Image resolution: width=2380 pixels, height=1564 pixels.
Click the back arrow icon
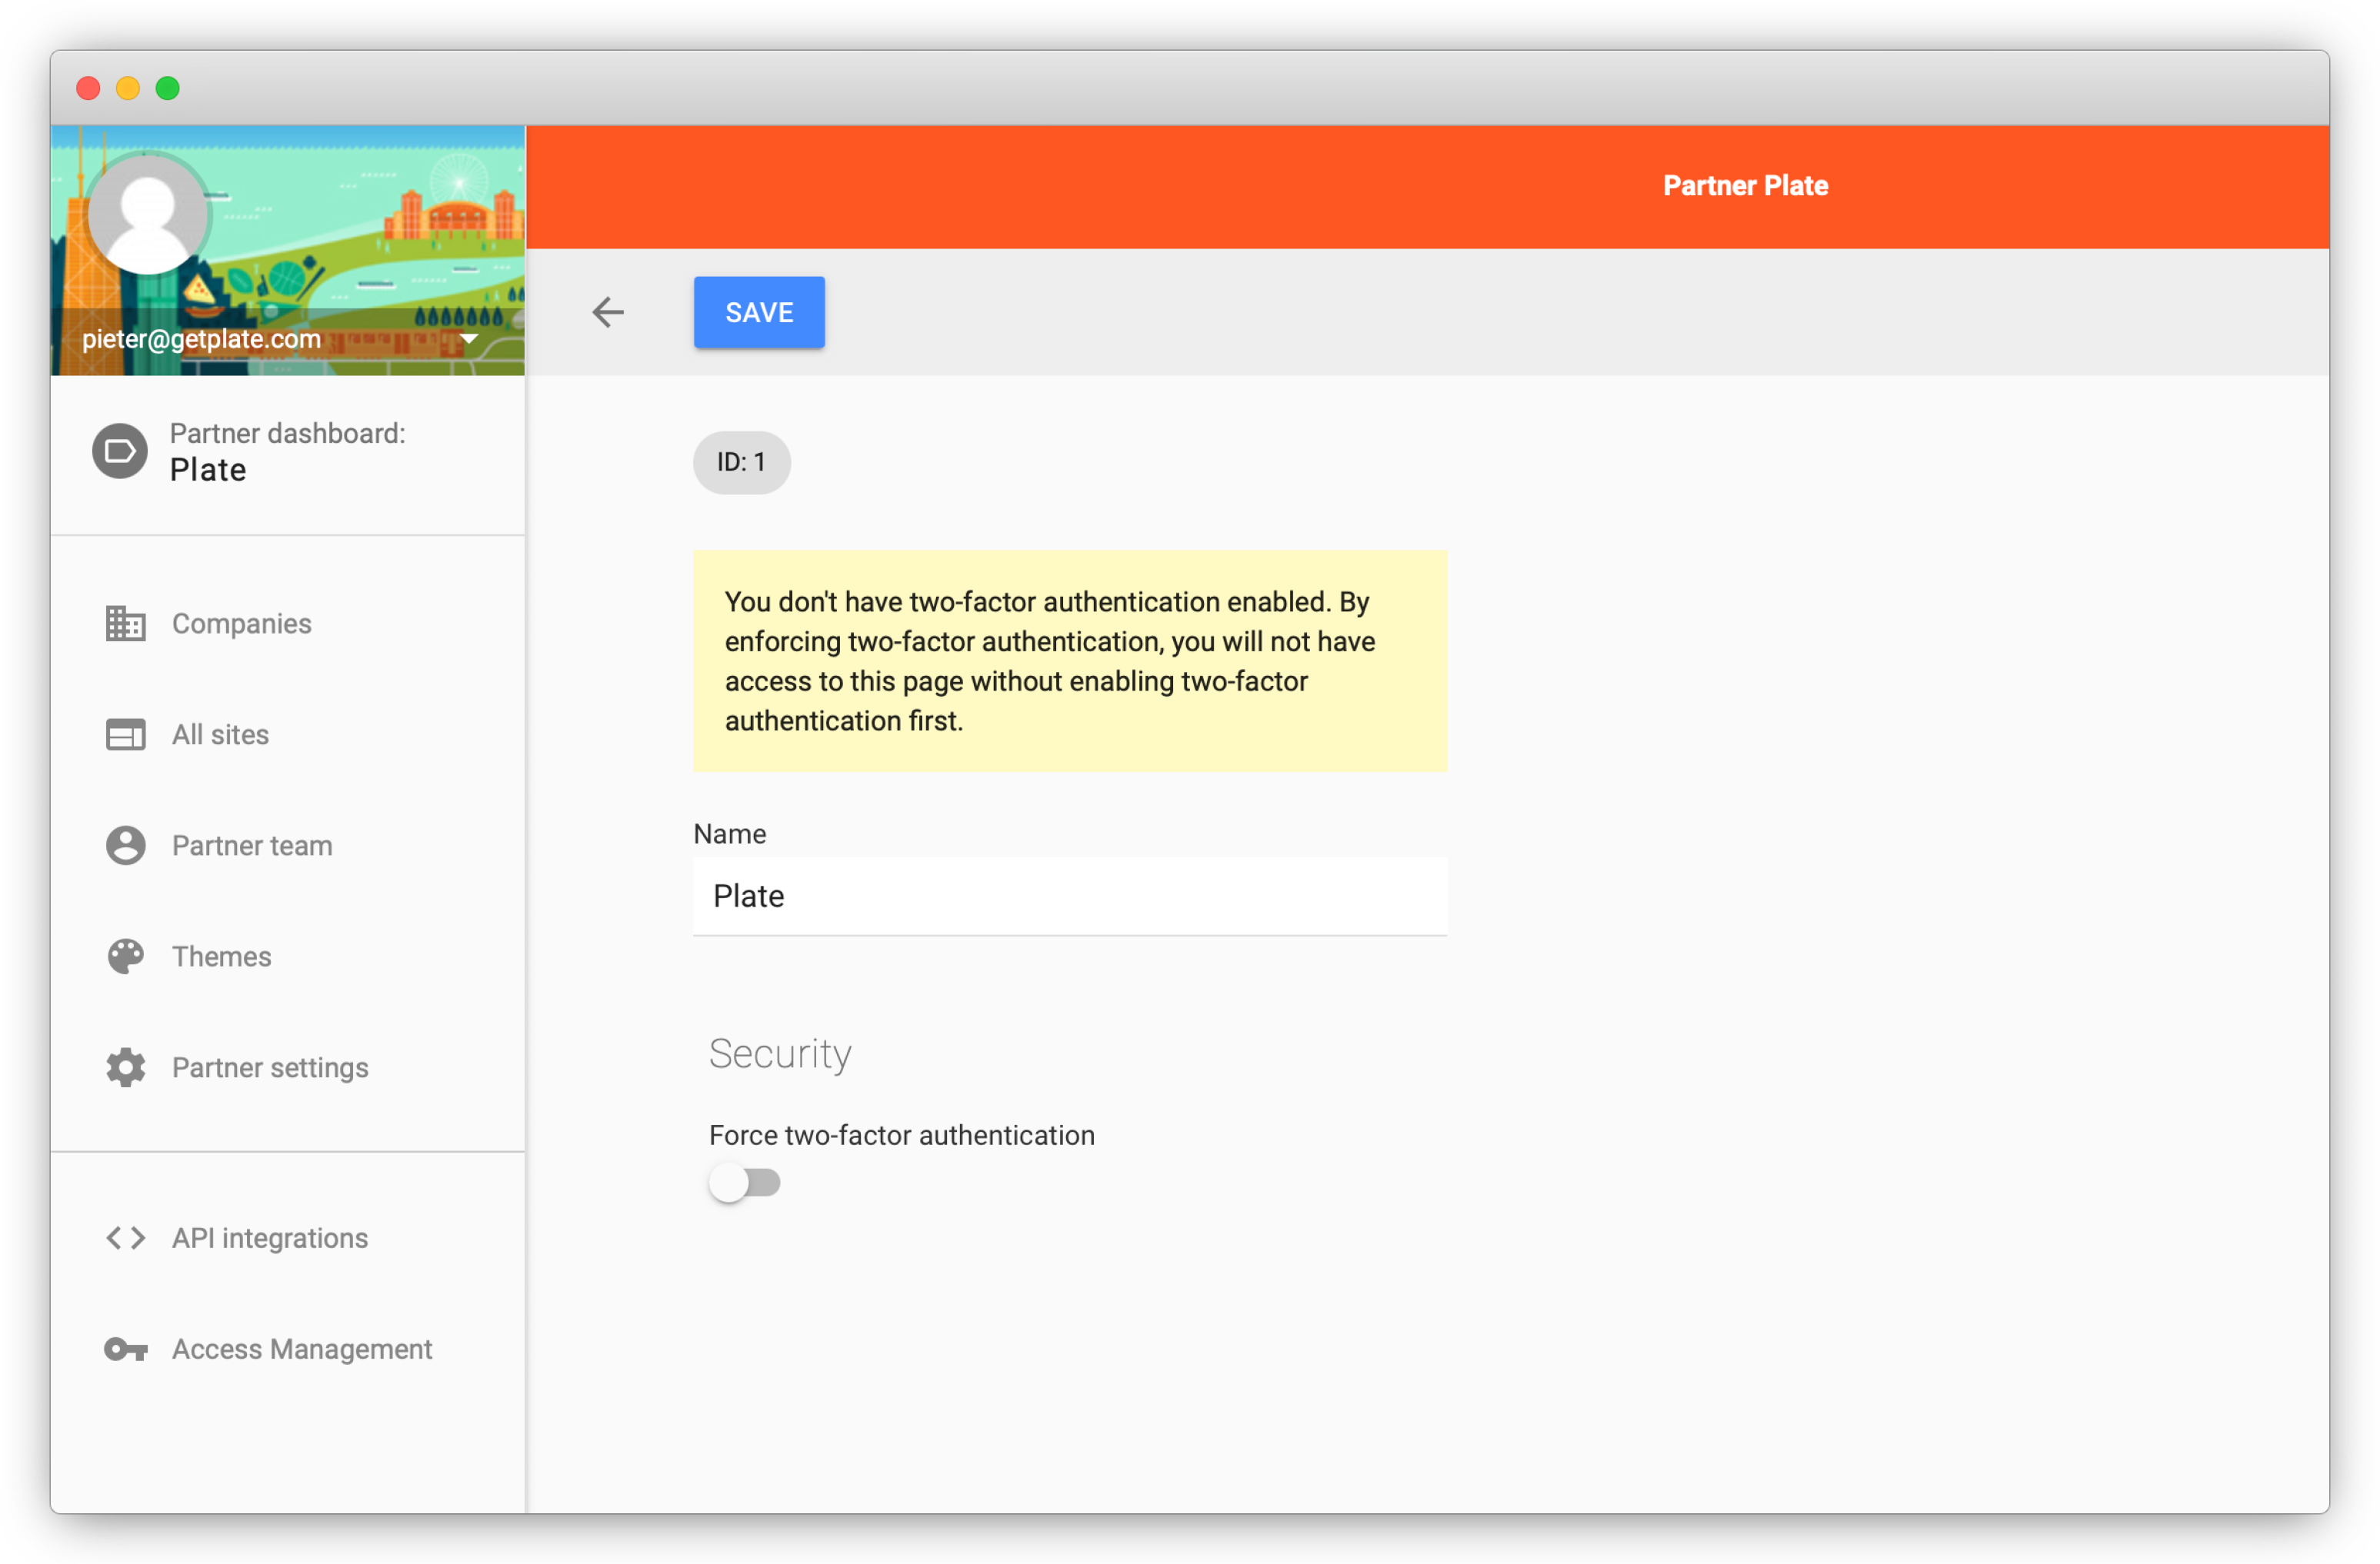point(608,313)
